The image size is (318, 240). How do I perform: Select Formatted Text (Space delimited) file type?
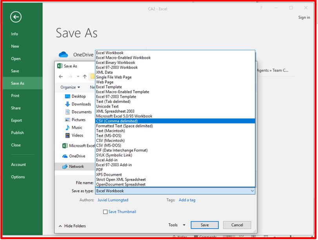tap(175, 126)
